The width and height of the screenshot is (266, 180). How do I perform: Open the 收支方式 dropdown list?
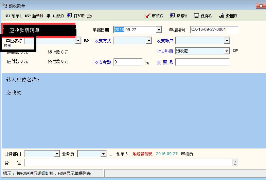coord(149,41)
